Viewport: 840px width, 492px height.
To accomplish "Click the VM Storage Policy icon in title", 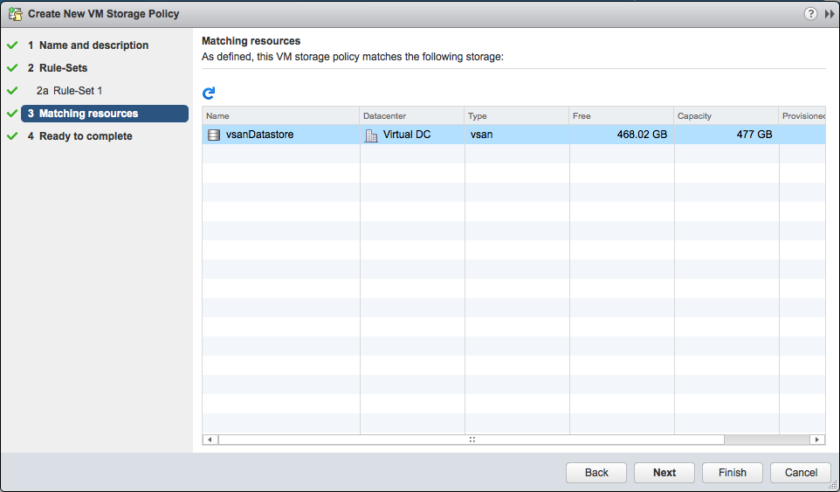I will click(x=15, y=14).
